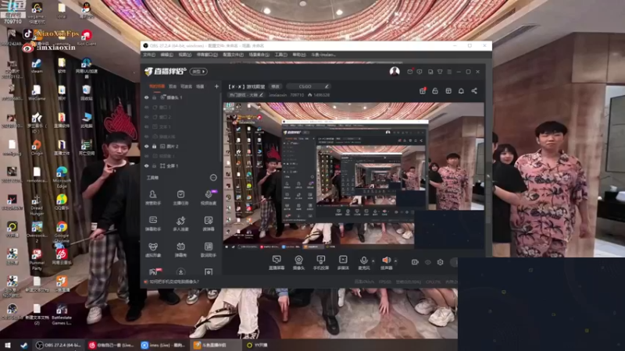The width and height of the screenshot is (625, 351).
Task: Open the third menu in the OBS menu bar
Action: (x=184, y=55)
